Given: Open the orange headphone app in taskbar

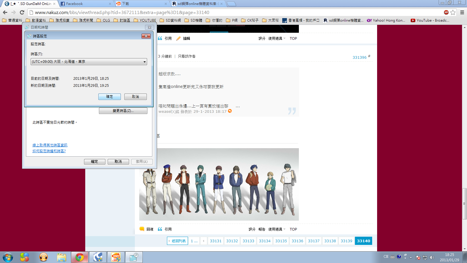Looking at the screenshot, I should [x=43, y=257].
